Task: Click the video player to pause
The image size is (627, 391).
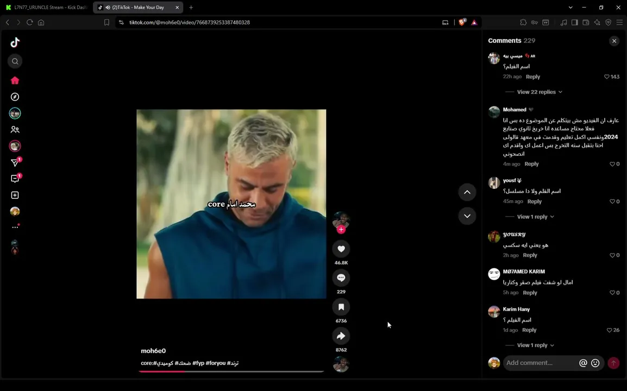Action: (231, 204)
